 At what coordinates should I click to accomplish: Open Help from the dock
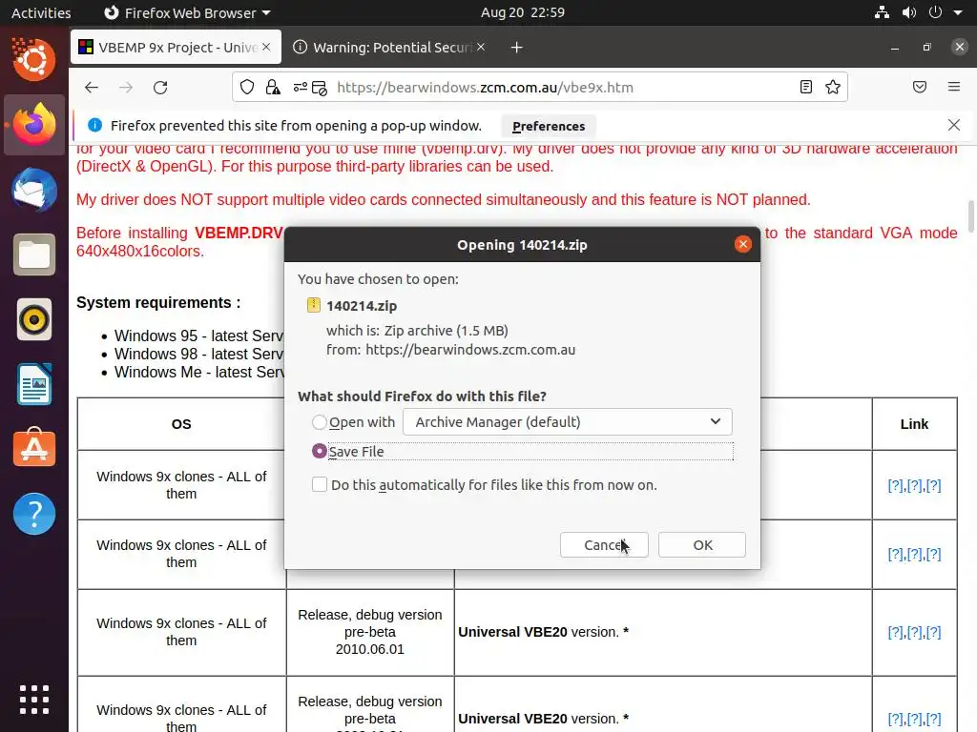click(34, 514)
